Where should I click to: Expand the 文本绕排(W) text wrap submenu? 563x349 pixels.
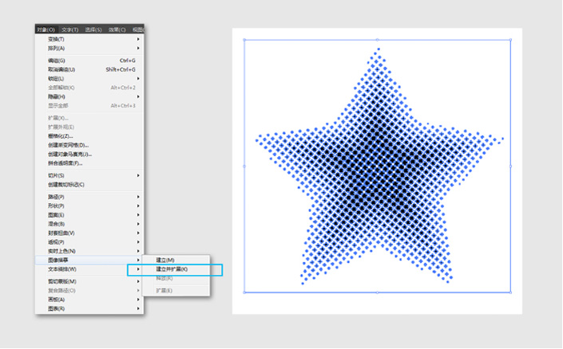[x=62, y=269]
